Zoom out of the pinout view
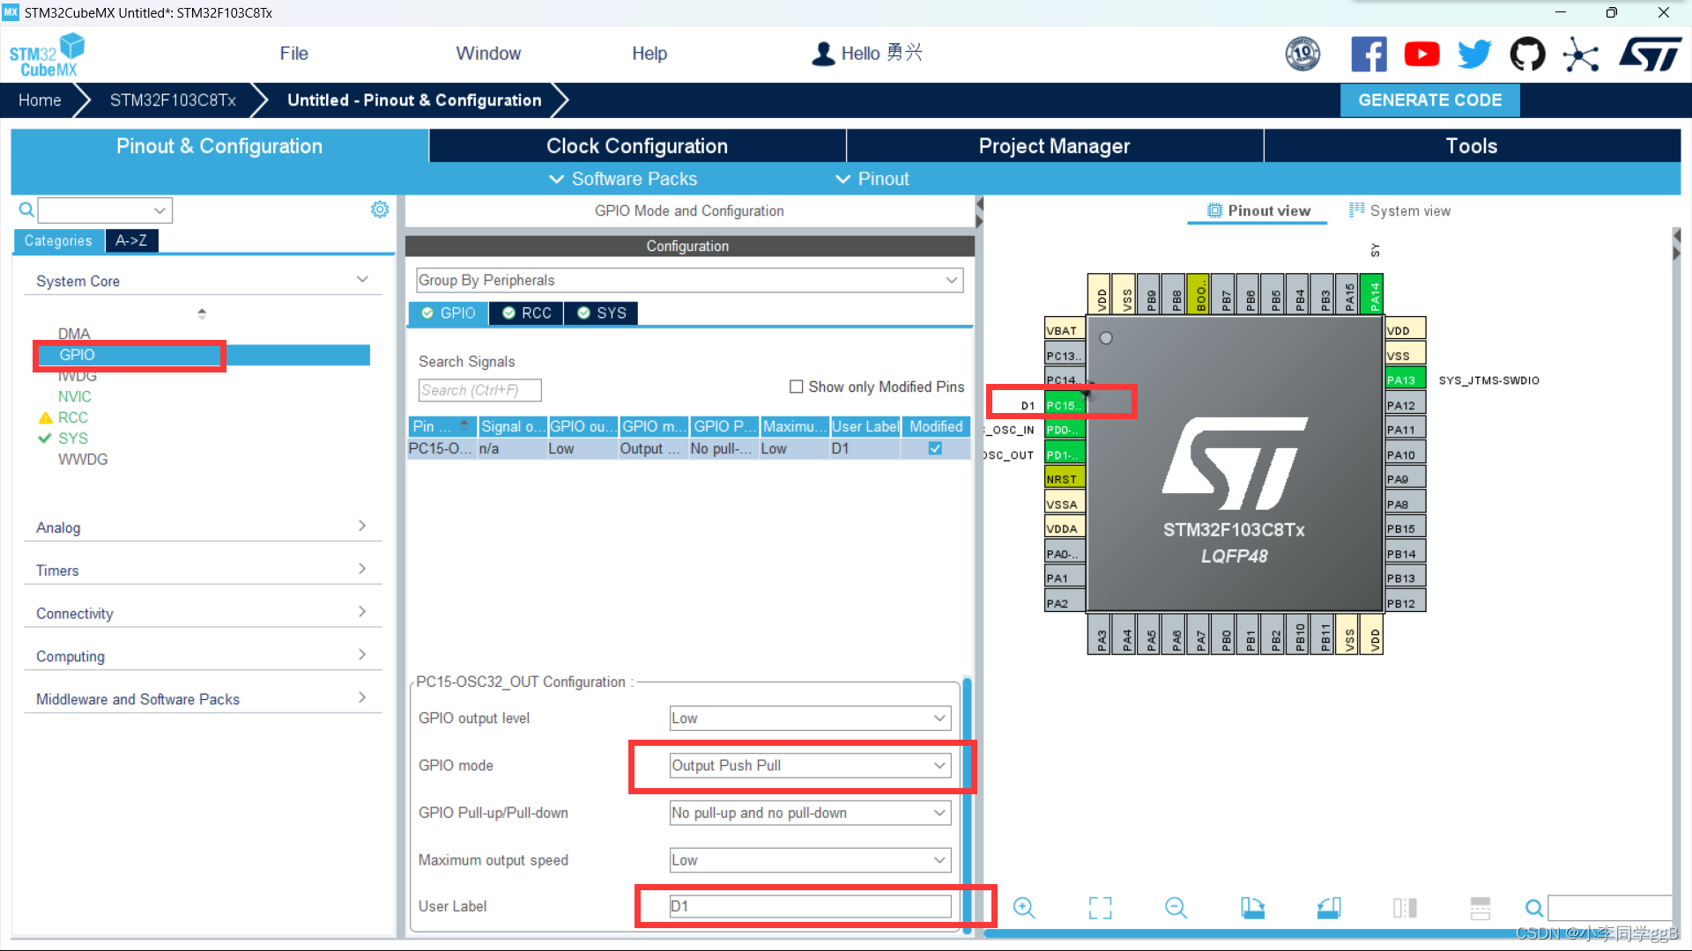Screen dimensions: 1692x951 1176,908
